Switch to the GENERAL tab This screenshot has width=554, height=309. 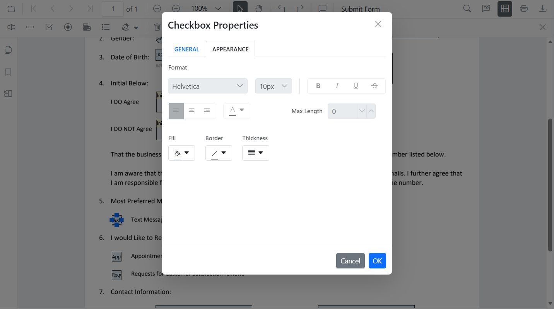[186, 49]
